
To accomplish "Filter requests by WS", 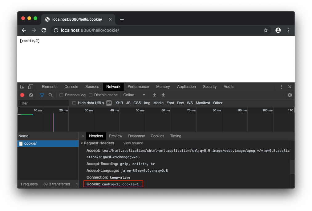I will point(190,103).
